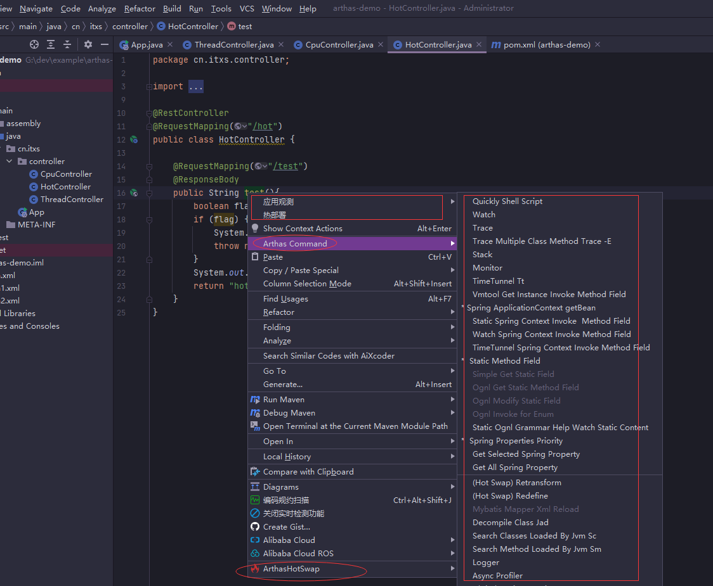Screen dimensions: 713x586
Task: Hide the project panel with minus icon
Action: tap(104, 44)
